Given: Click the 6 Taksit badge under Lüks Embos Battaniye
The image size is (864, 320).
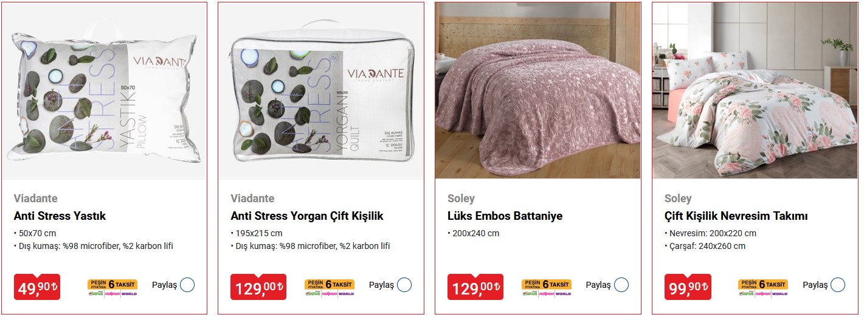Looking at the screenshot, I should tap(547, 288).
